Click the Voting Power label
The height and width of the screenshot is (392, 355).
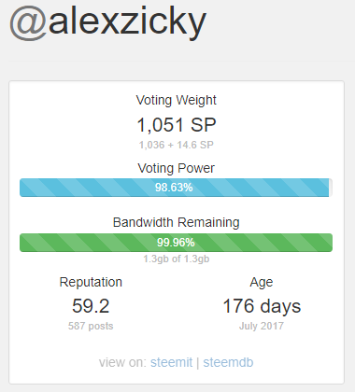click(177, 168)
